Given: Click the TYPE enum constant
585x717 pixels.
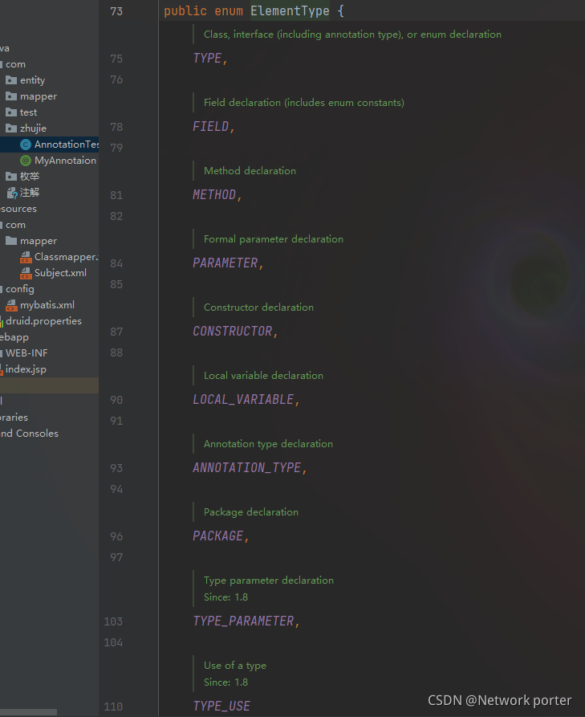Looking at the screenshot, I should [x=207, y=59].
